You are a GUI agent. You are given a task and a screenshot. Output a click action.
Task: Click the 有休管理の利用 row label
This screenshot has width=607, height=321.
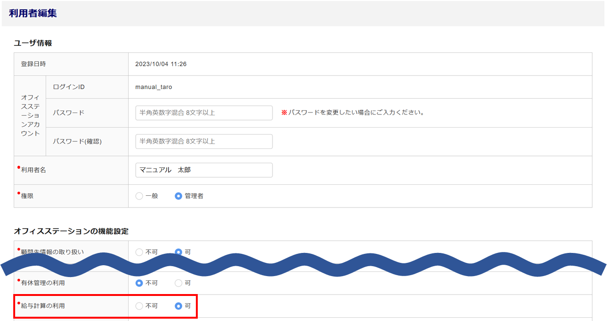(43, 283)
